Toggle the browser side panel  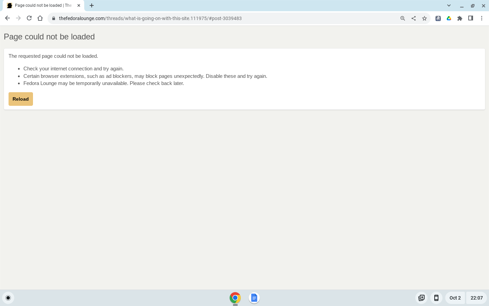(x=471, y=18)
